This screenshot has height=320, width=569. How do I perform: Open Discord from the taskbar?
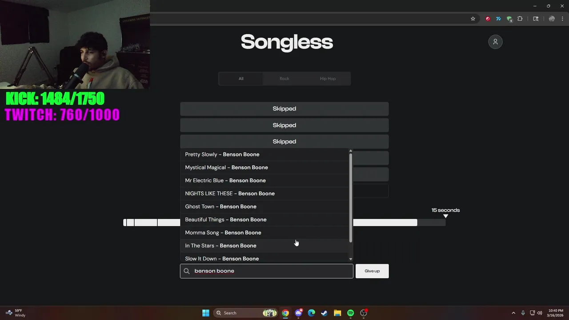(299, 313)
